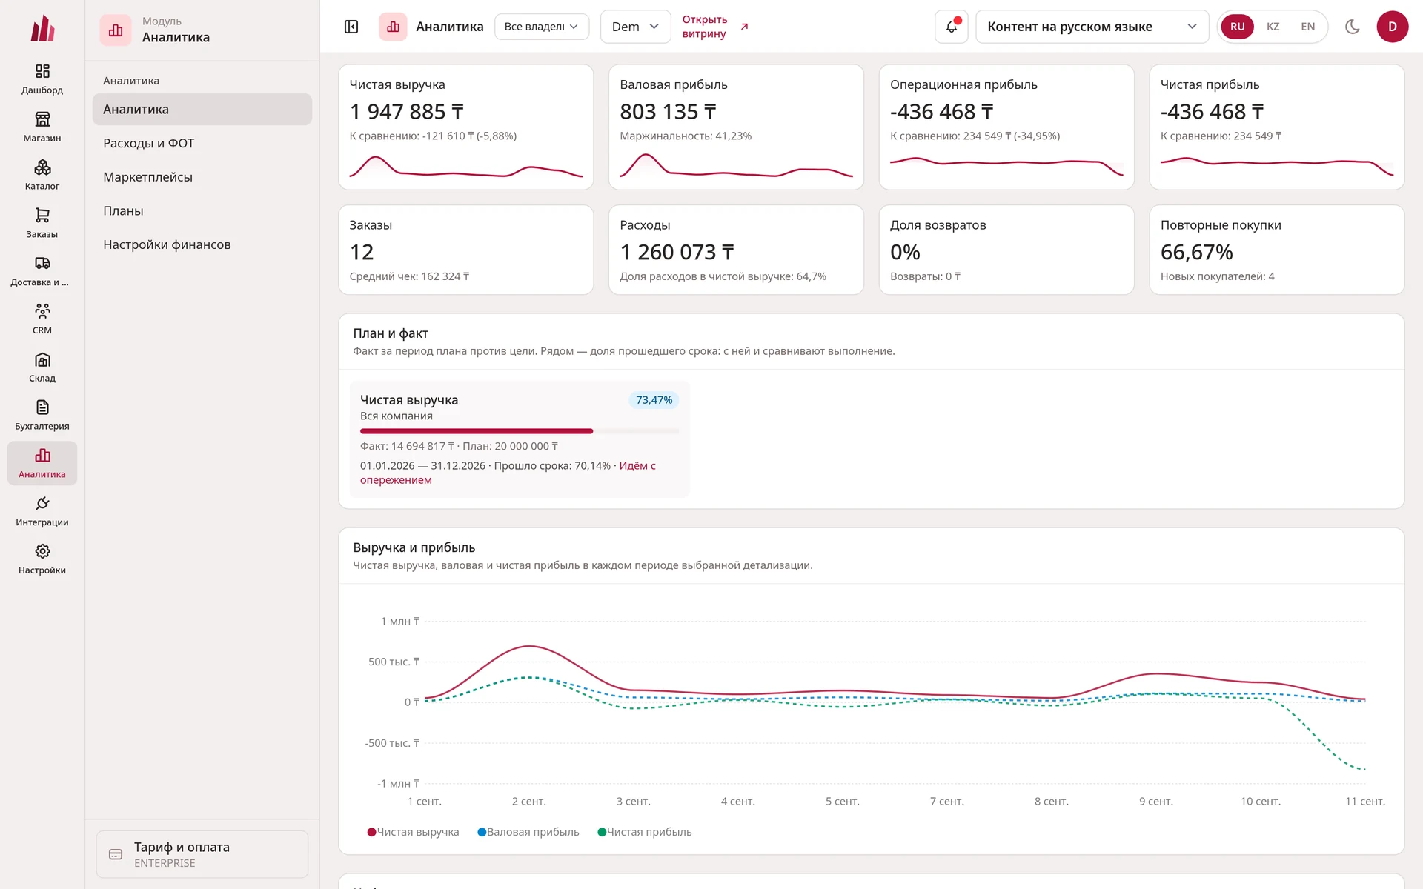1423x889 pixels.
Task: Open Склад with the warehouse icon
Action: click(x=42, y=359)
